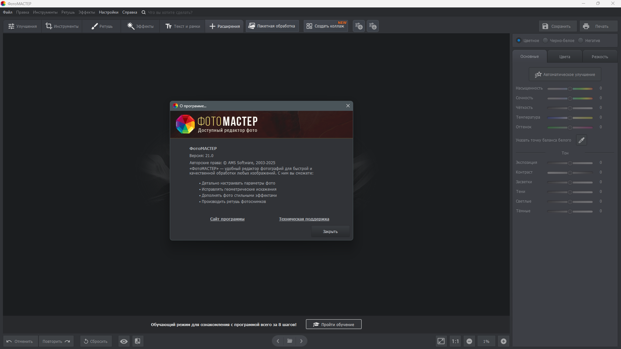Viewport: 621px width, 349px height.
Task: Open Текст и рамки toolbar section
Action: 182,26
